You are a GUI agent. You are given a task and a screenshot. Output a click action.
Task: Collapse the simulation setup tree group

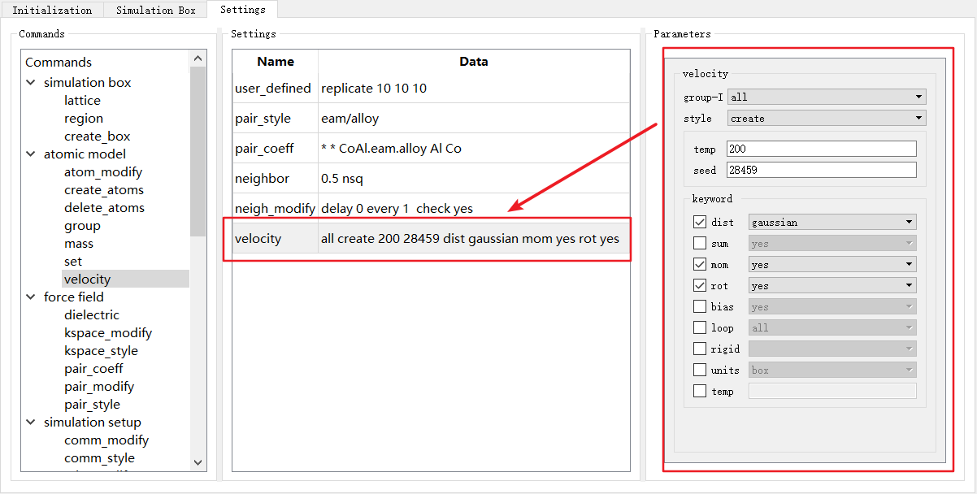(31, 422)
